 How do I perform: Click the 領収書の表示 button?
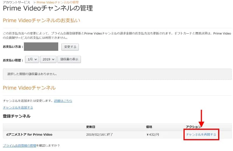pos(69,59)
